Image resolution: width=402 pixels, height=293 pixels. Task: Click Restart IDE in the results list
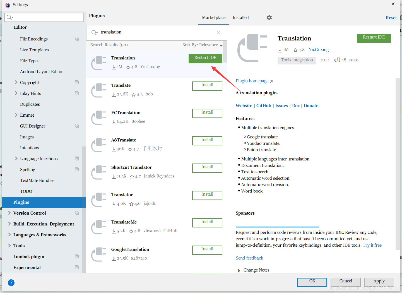(x=205, y=59)
